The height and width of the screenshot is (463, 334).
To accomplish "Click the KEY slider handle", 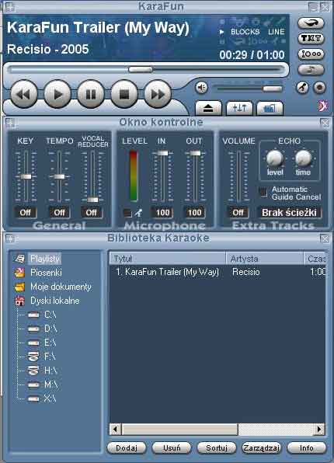I will (x=26, y=176).
